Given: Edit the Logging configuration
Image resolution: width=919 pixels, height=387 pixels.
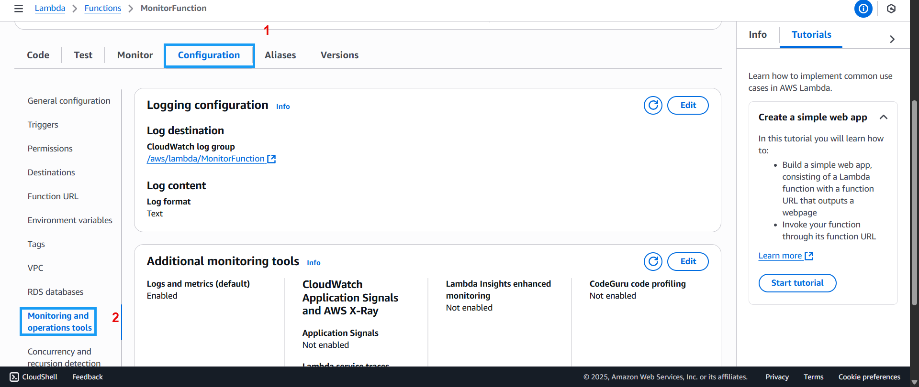Looking at the screenshot, I should pos(688,105).
